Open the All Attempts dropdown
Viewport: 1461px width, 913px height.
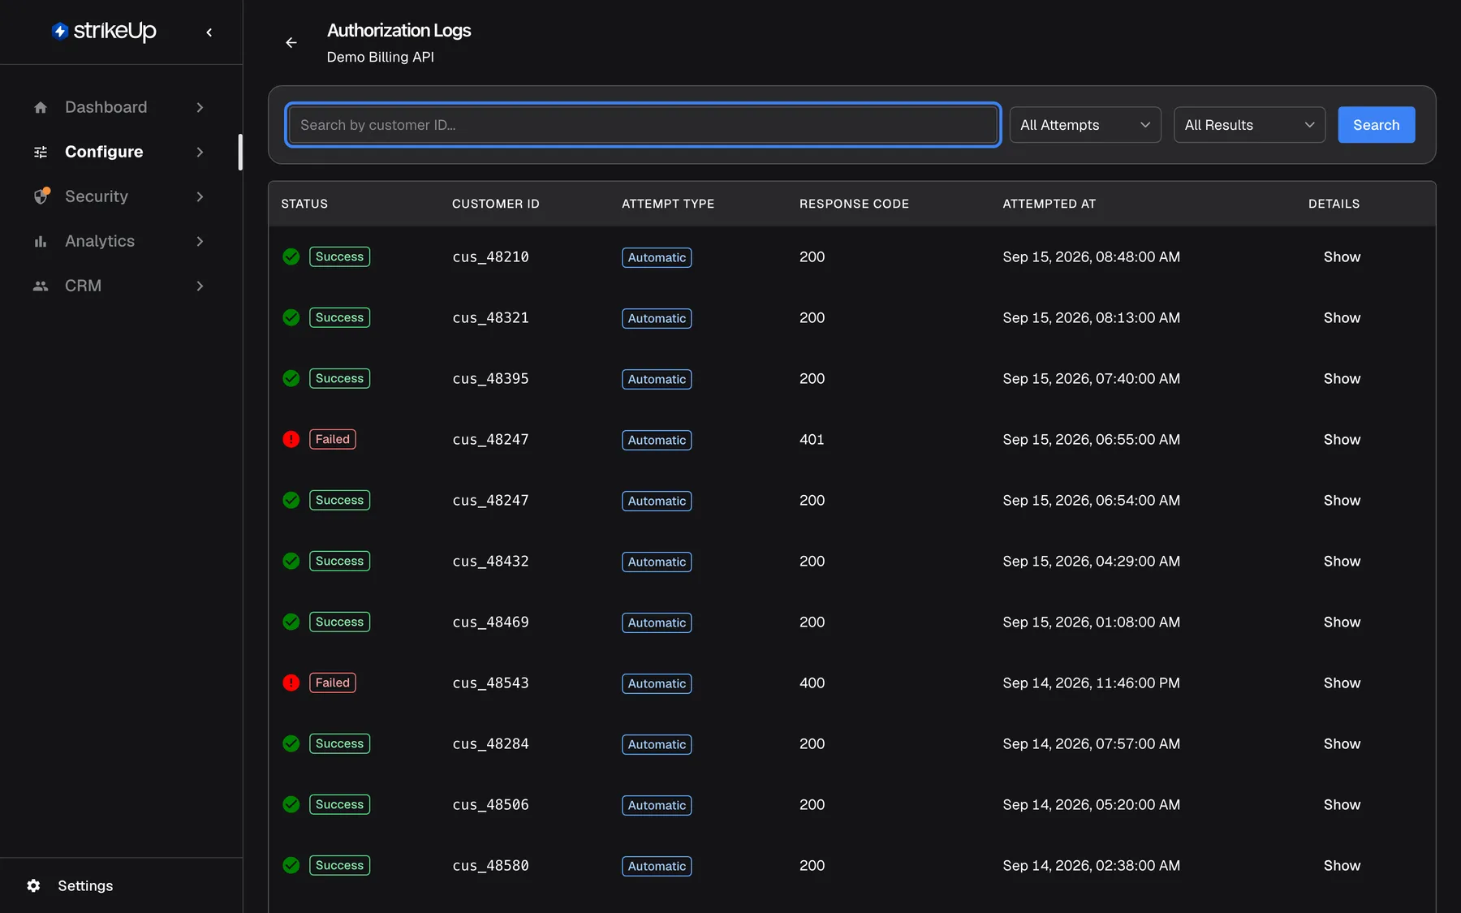tap(1085, 125)
